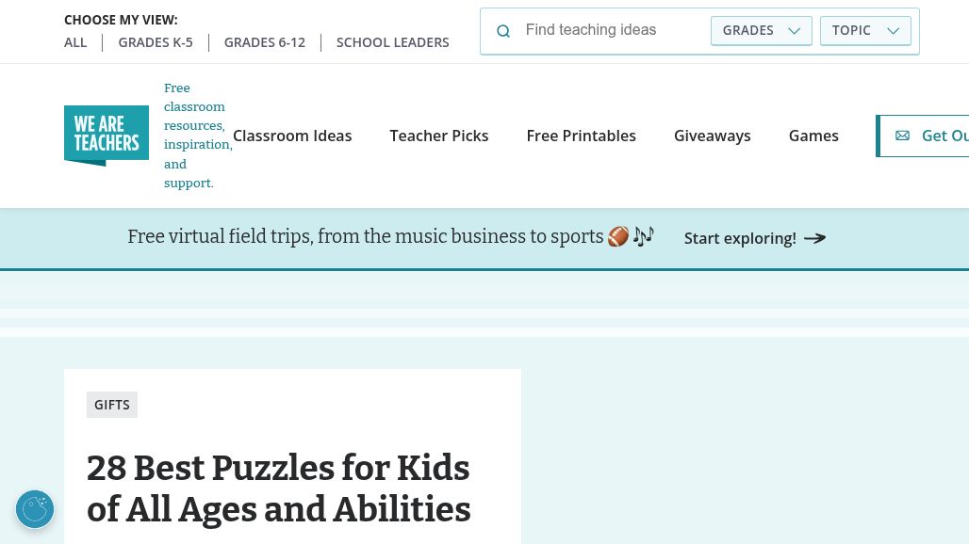Open the Classroom Ideas menu

click(x=292, y=136)
